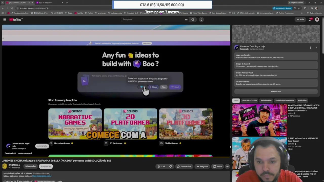Open the on-screen keyboard in the search box

click(x=186, y=19)
